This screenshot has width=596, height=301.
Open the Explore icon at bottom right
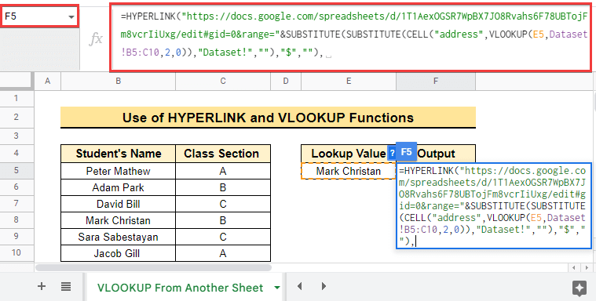579,288
